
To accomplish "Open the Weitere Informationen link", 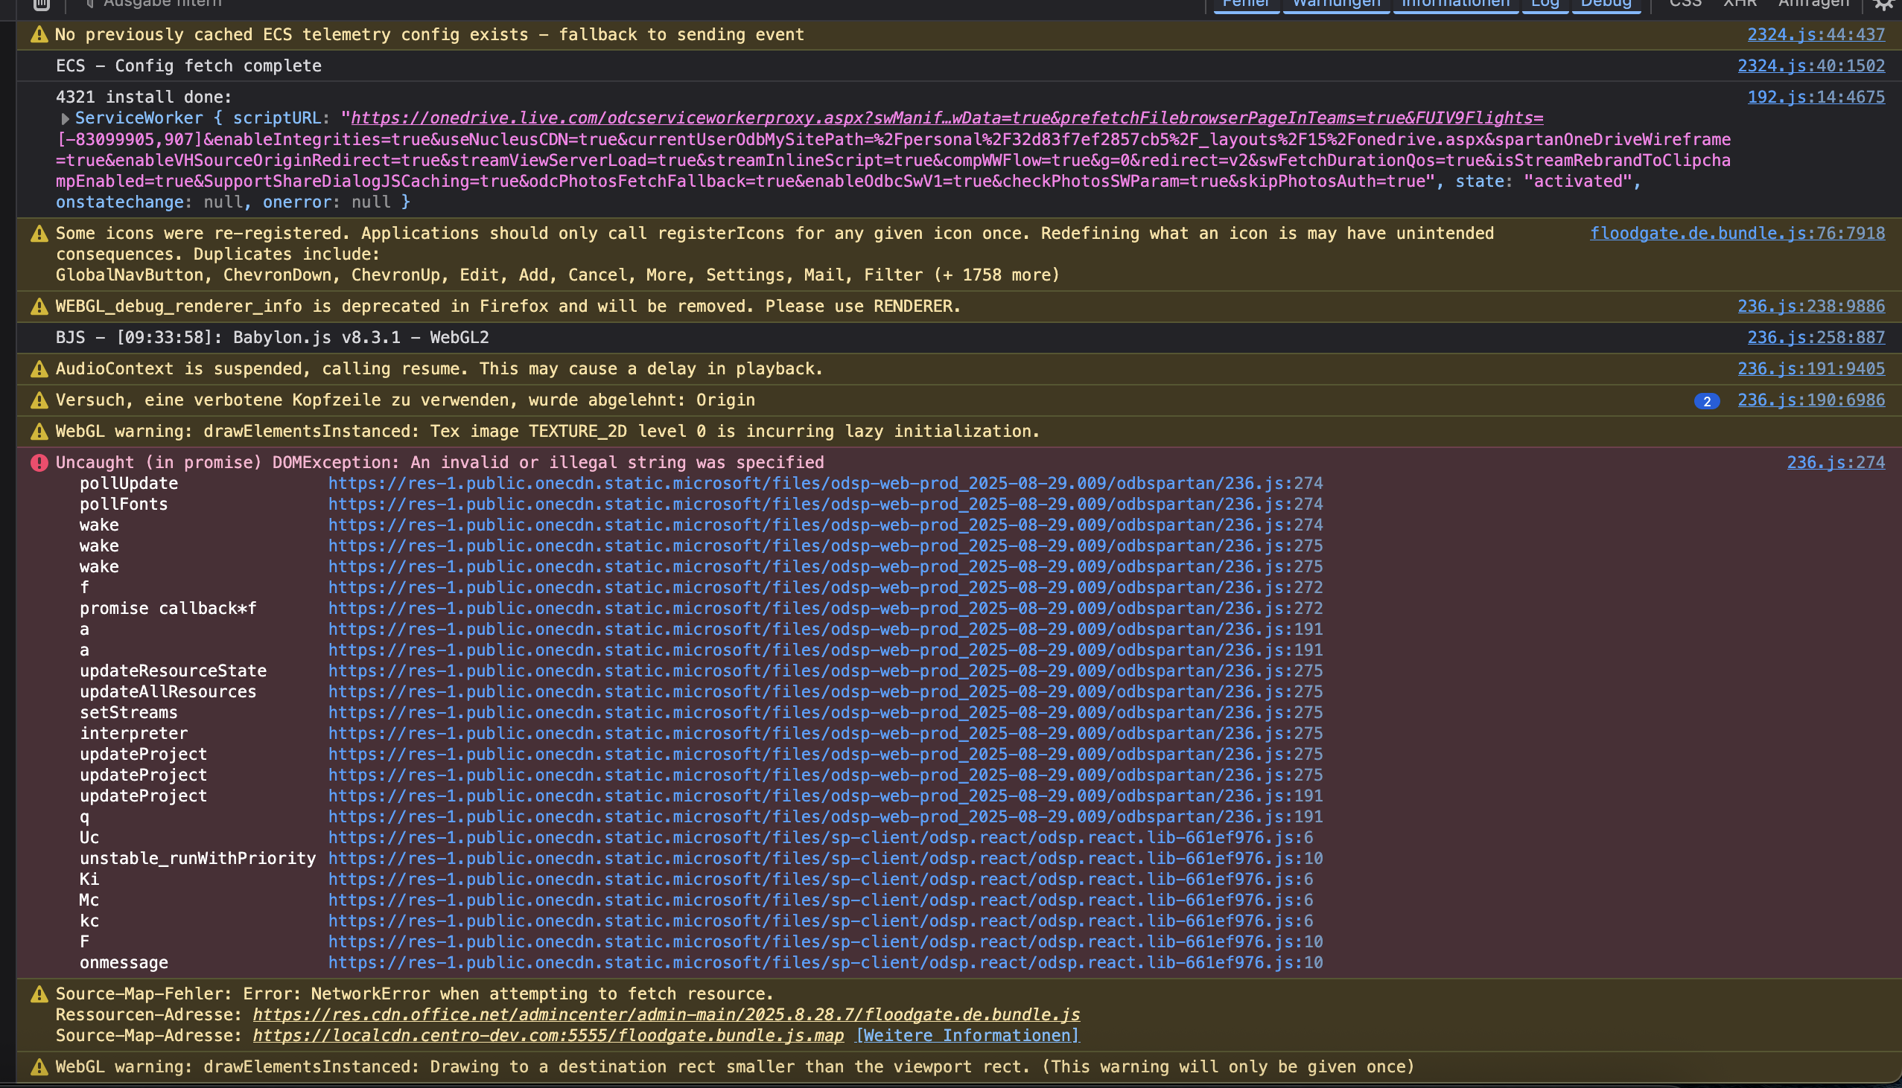I will 967,1036.
